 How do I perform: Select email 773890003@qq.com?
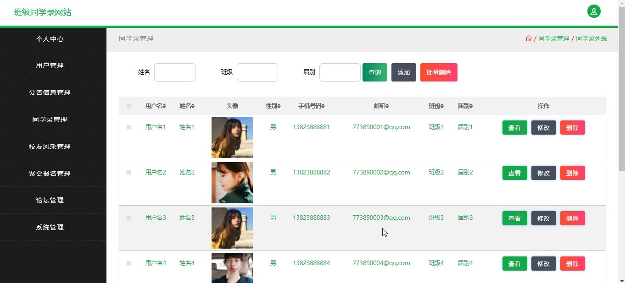click(381, 218)
